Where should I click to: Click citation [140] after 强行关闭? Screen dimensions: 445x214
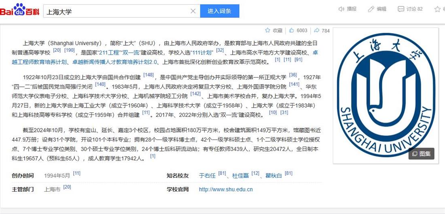(100, 84)
